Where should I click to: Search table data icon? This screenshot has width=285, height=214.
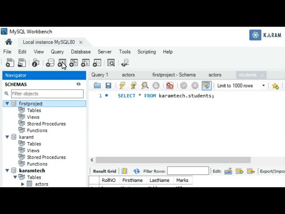click(111, 63)
